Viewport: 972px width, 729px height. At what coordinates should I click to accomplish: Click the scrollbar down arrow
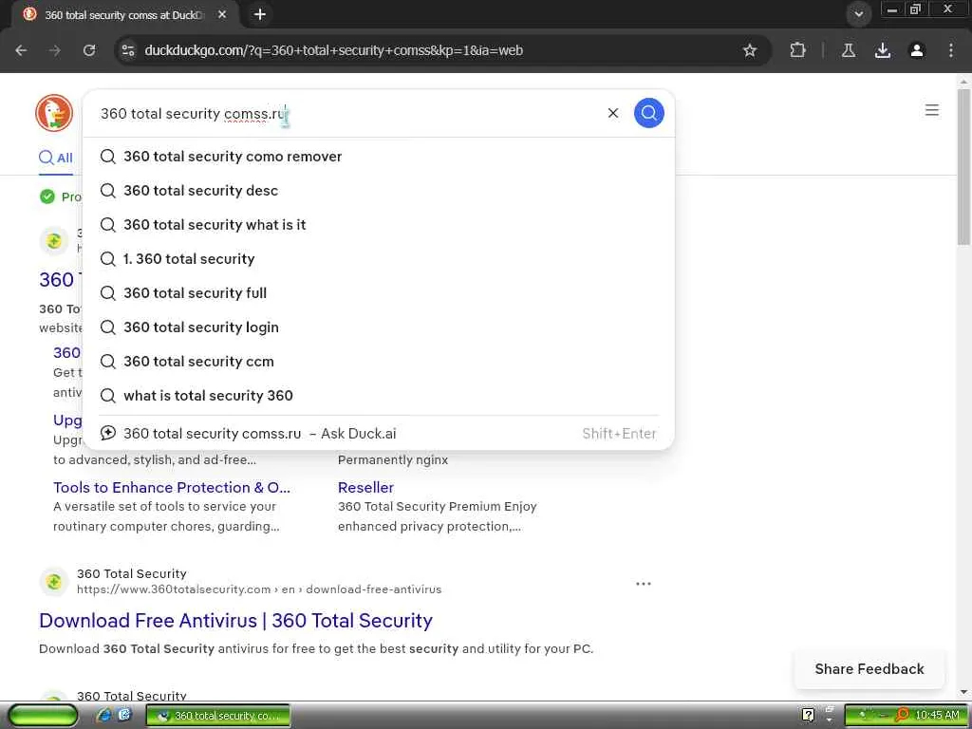(963, 692)
